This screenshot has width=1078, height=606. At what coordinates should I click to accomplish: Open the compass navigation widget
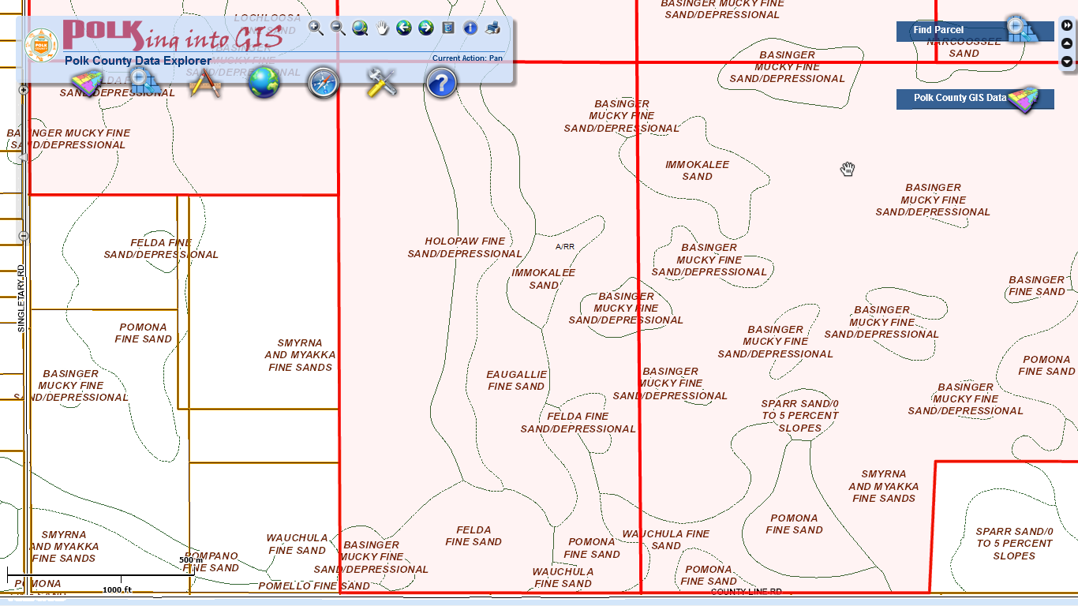tap(324, 82)
